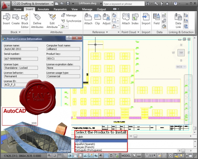Switch to the View ribbon tab
Screen dimensions: 198x159
tap(75, 9)
